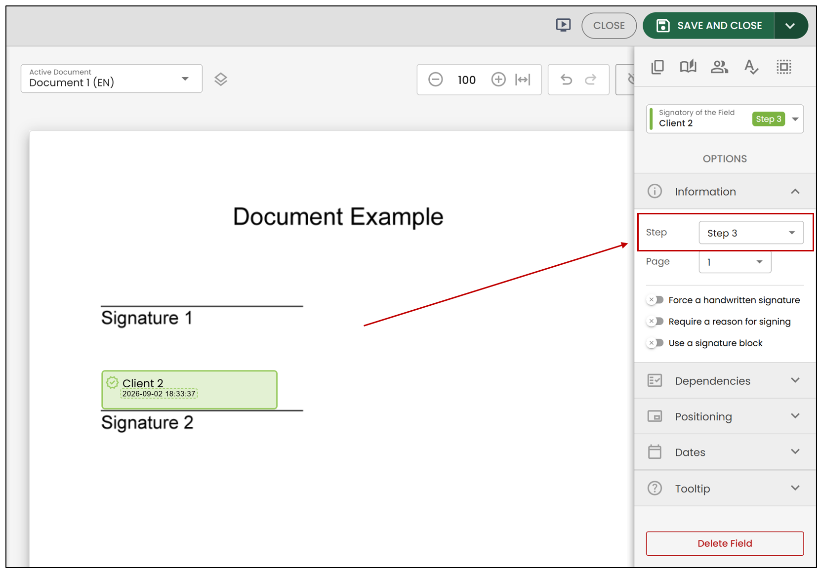Enable Require a reason for signing
Viewport: 820px width, 574px height.
coord(655,322)
